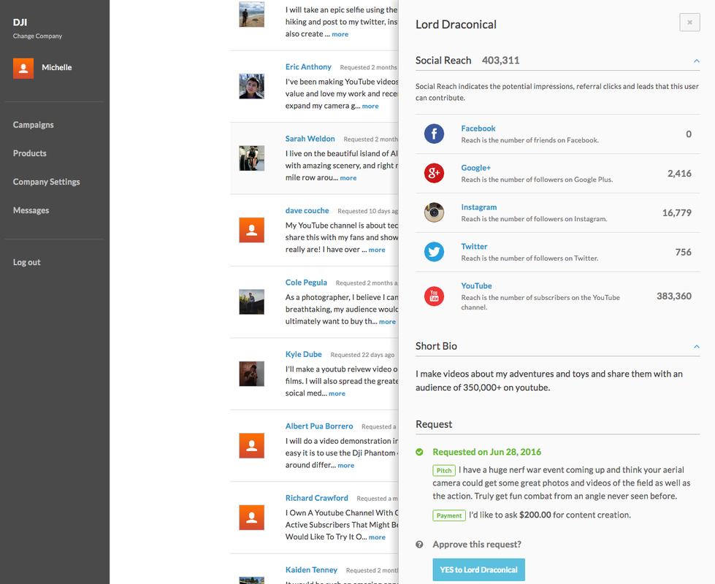Open the Facebook link in Social Reach

click(478, 128)
